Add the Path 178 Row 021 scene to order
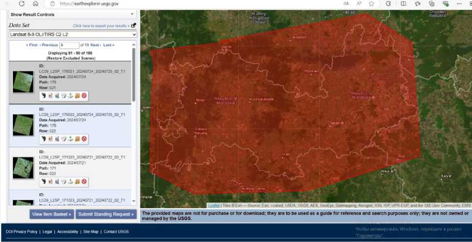Viewport: 472px width, 242px height. (77, 96)
